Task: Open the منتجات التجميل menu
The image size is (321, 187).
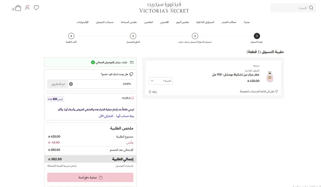Action: (x=105, y=22)
